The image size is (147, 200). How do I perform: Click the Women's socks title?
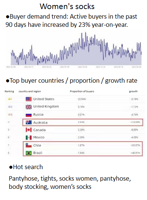point(67,6)
